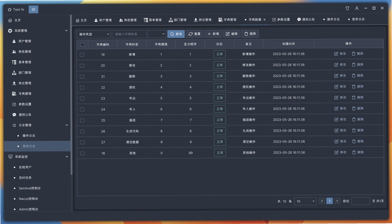Viewport: 392px width, 224px height.
Task: Focus the 请输入字典标签 input field
Action: tap(129, 34)
